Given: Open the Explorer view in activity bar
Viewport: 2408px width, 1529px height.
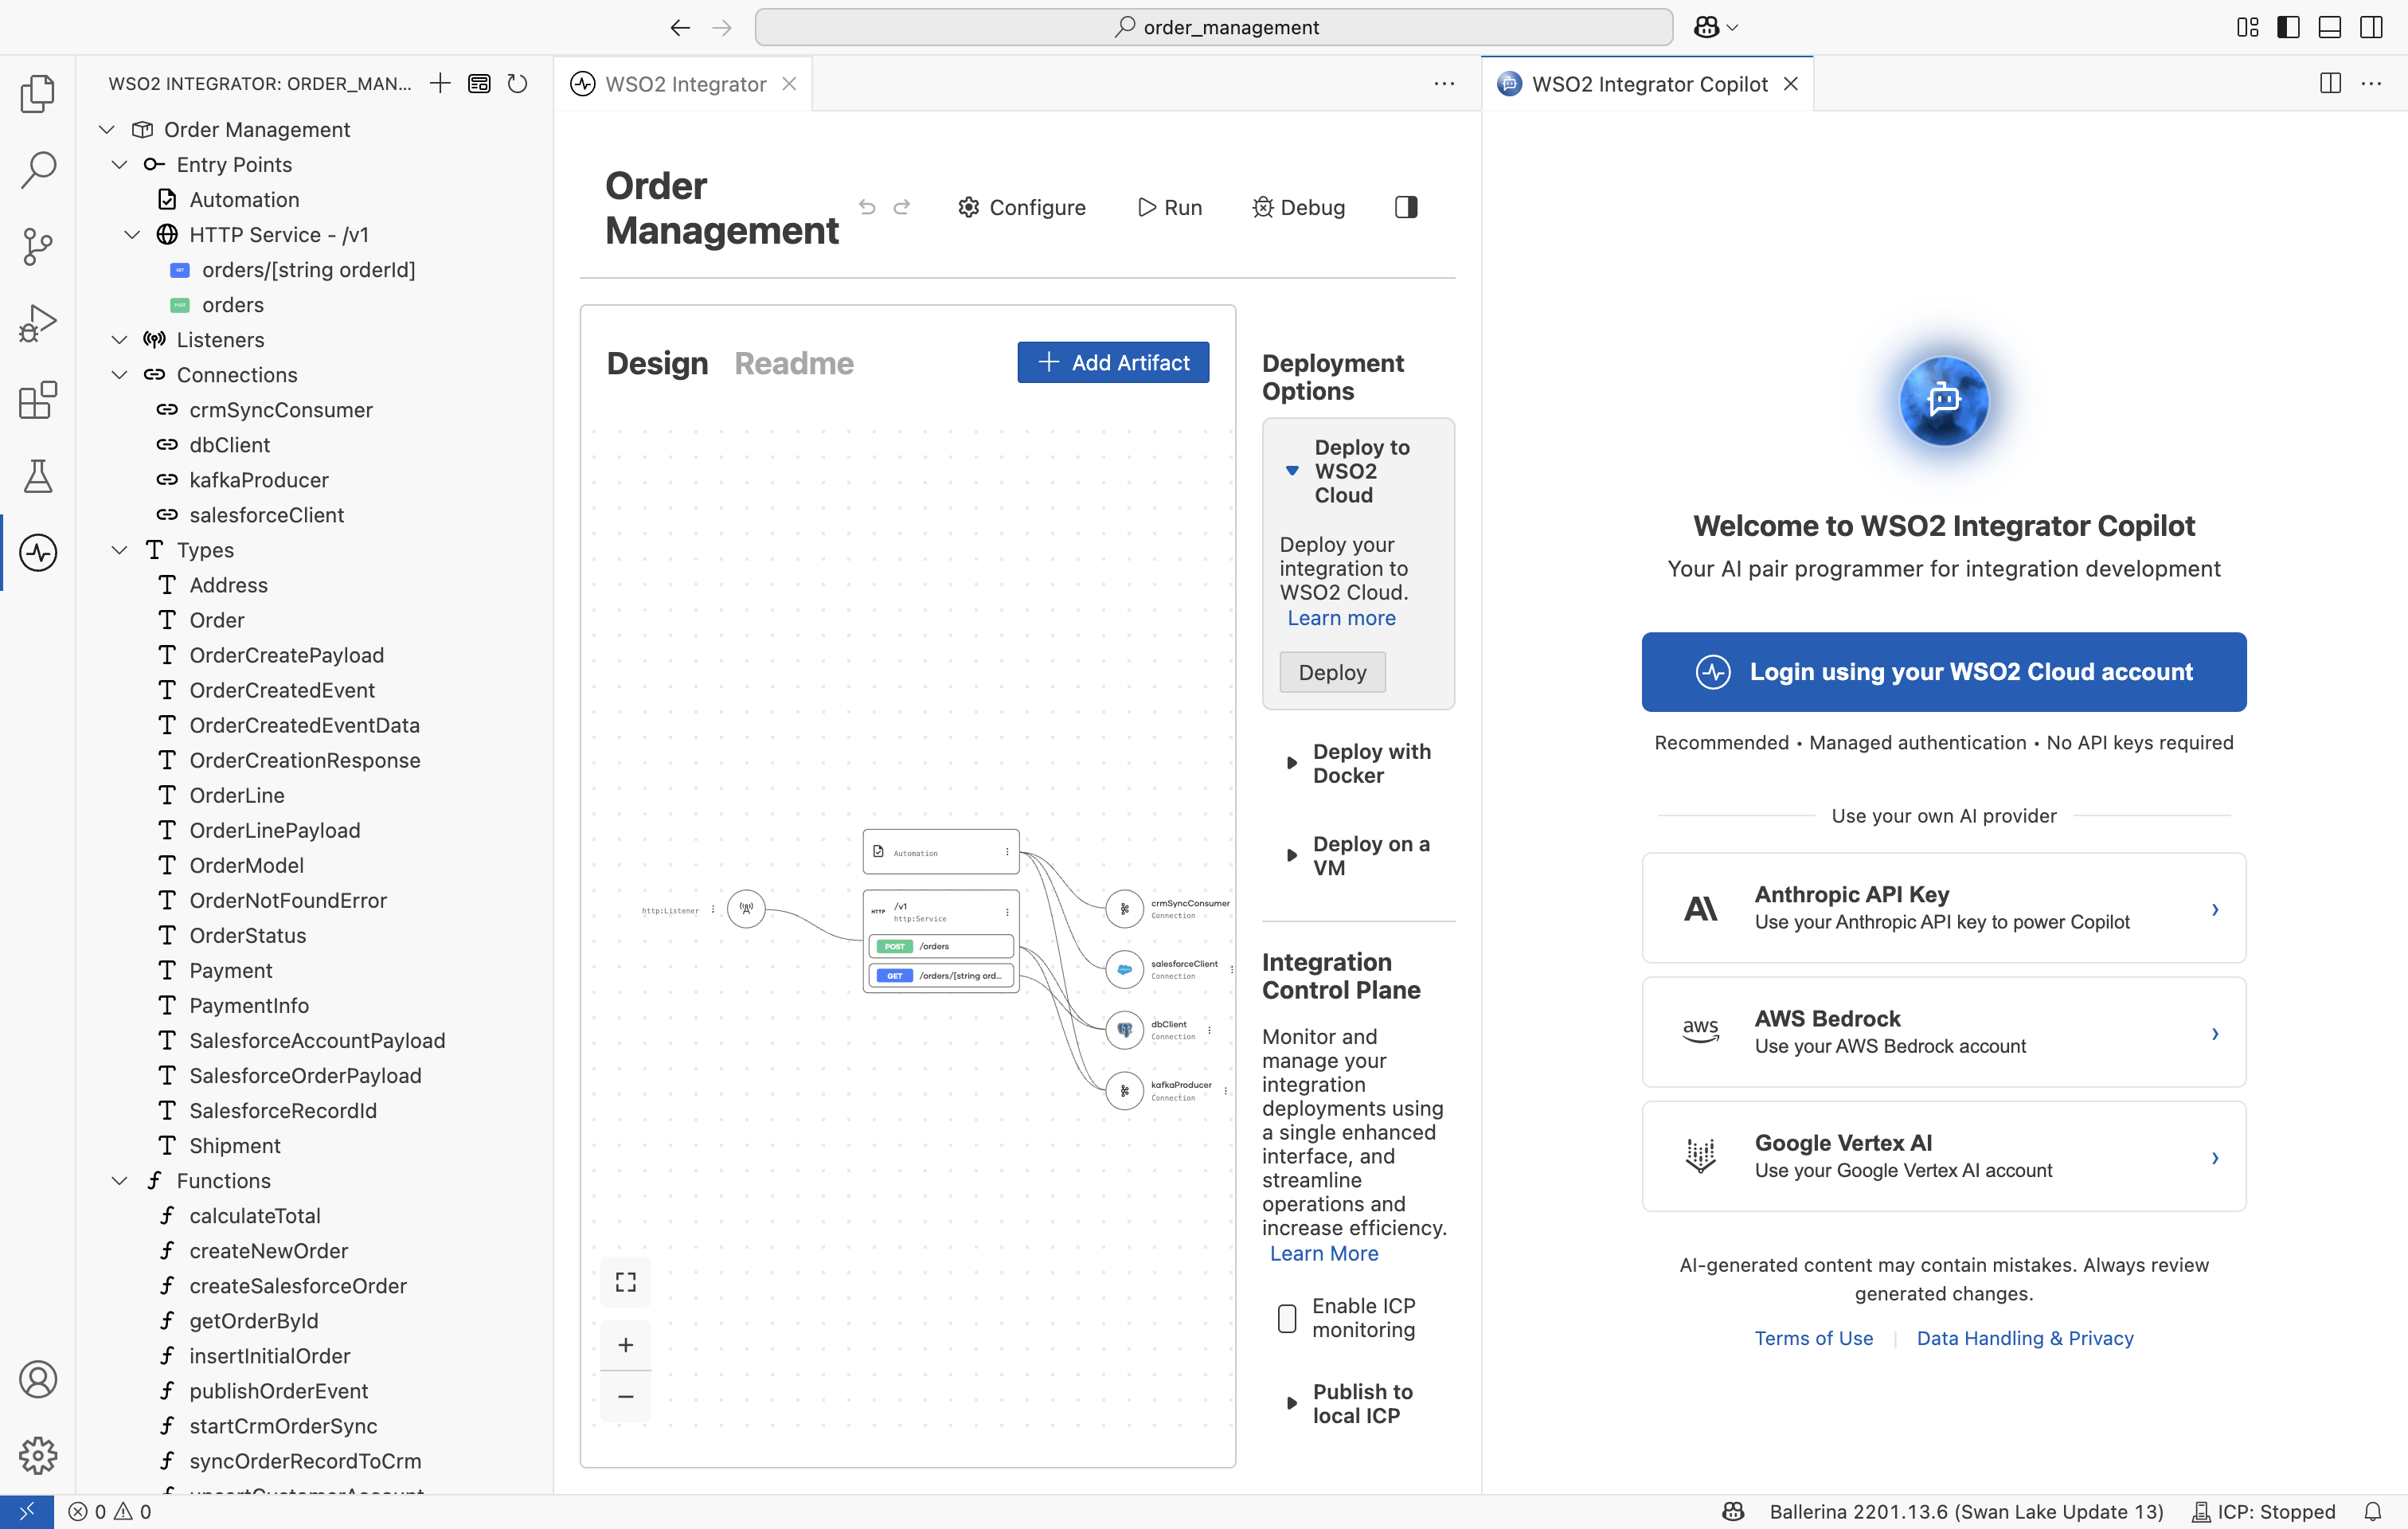Looking at the screenshot, I should tap(38, 94).
